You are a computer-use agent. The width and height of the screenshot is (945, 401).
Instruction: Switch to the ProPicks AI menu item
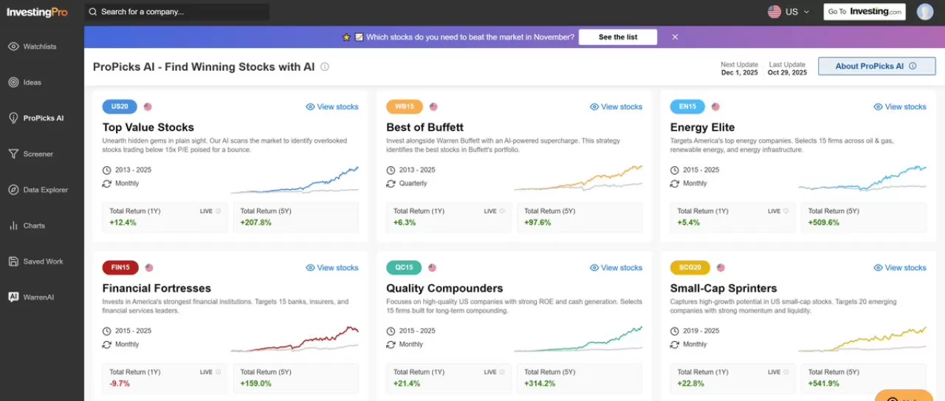[x=43, y=118]
